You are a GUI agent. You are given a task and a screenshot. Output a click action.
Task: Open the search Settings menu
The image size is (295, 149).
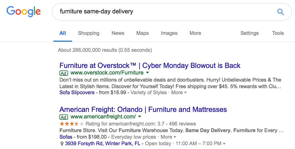coord(249,33)
